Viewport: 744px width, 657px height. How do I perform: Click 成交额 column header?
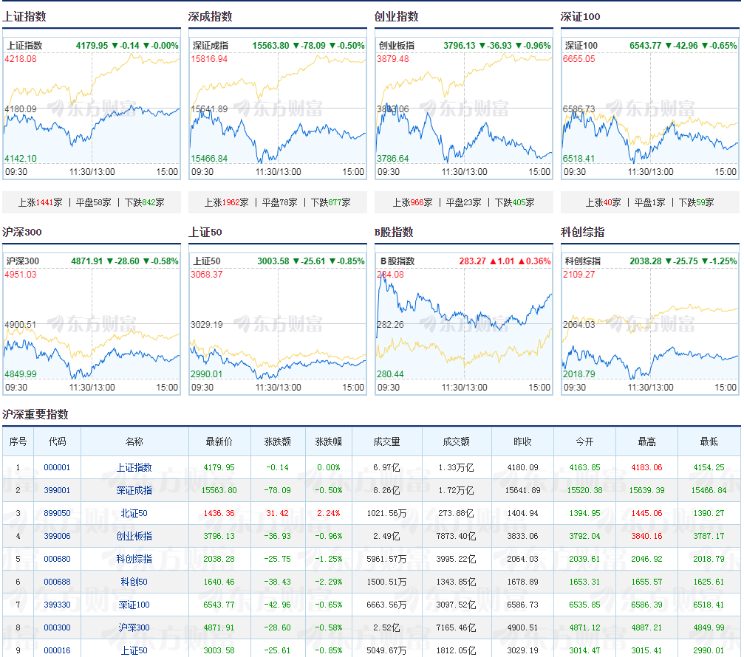click(457, 441)
